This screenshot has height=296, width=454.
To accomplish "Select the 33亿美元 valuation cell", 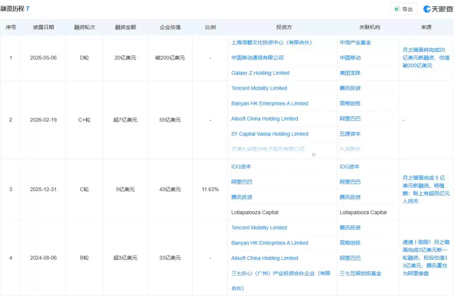I will [170, 258].
